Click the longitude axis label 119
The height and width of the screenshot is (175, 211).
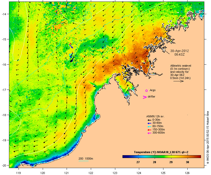click(x=19, y=173)
